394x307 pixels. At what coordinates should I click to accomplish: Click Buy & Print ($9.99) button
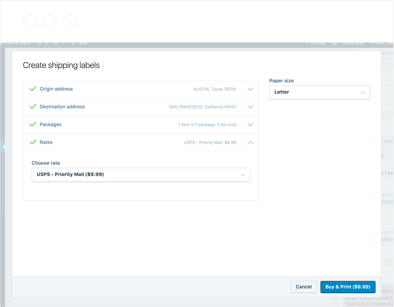pos(348,287)
